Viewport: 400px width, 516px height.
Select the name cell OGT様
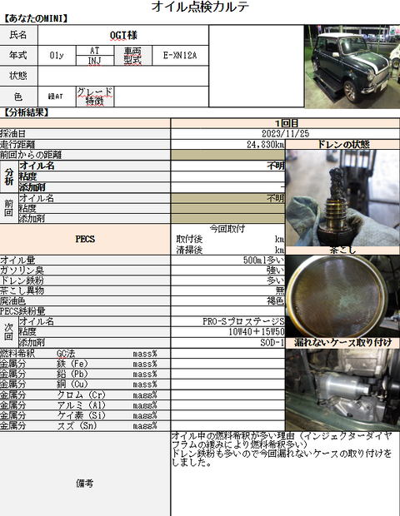coord(123,35)
